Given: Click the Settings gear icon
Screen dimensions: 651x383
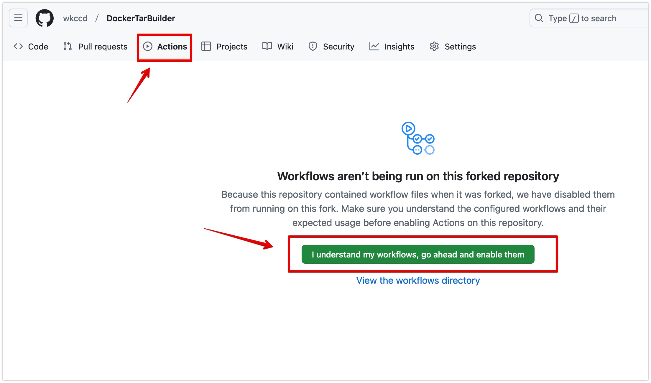Looking at the screenshot, I should point(434,47).
